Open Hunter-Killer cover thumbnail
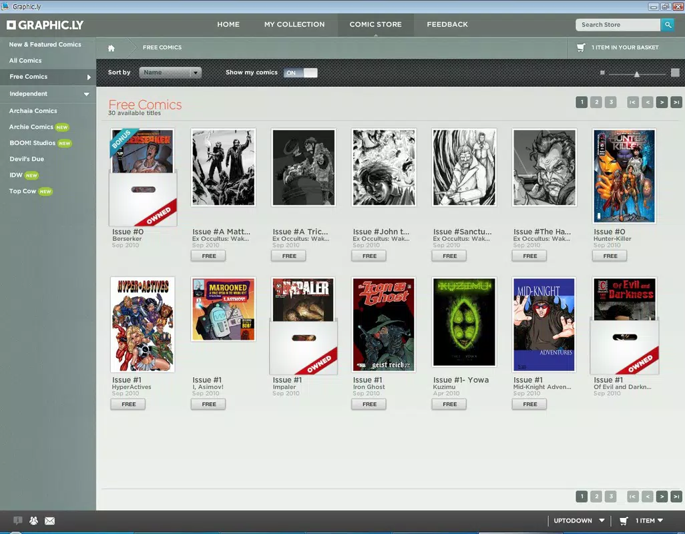 [624, 176]
